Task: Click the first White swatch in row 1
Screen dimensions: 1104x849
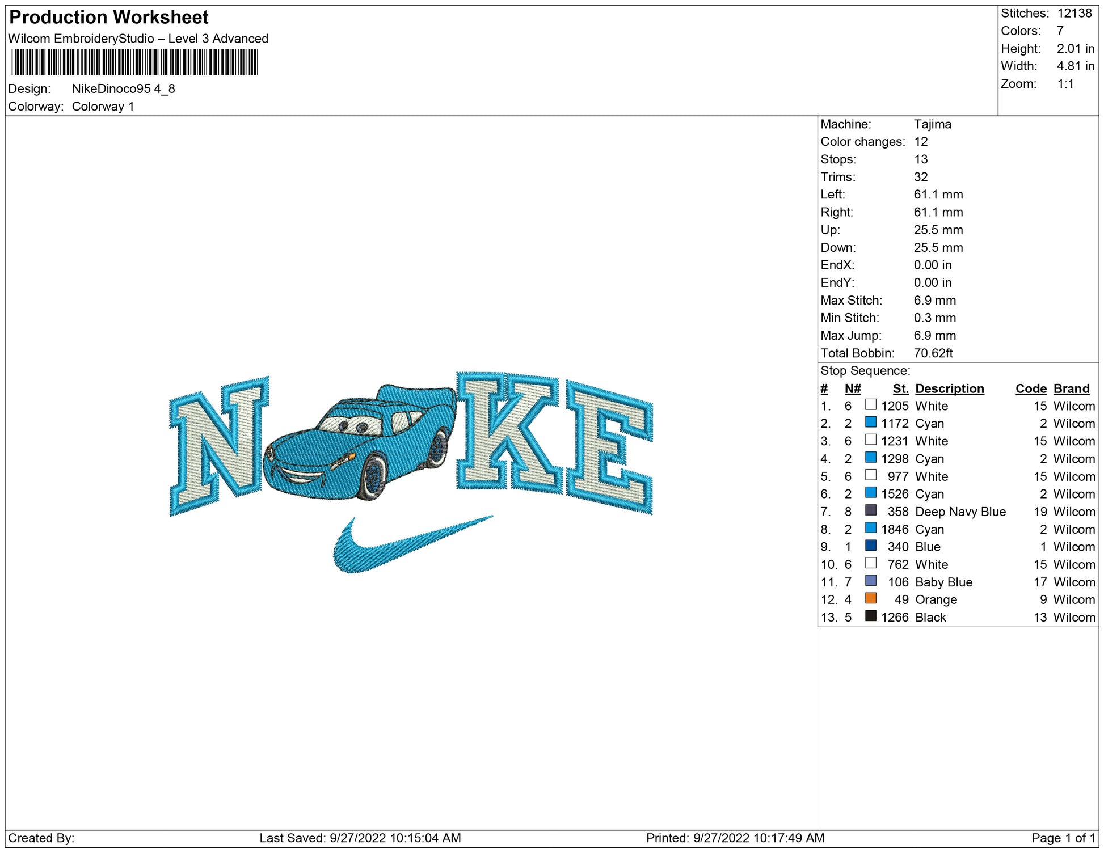Action: pos(870,405)
